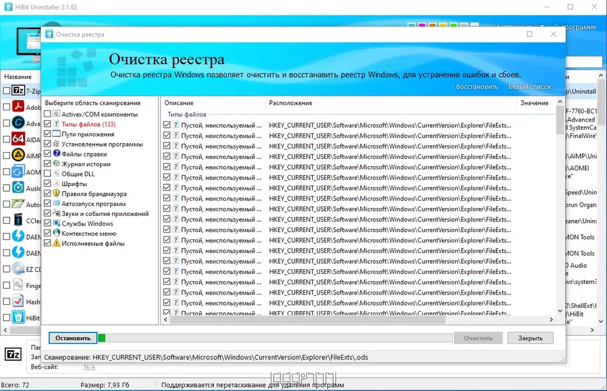Click the Остановить button
The height and width of the screenshot is (391, 607).
point(73,338)
